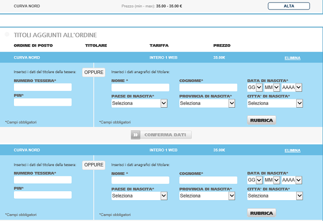323x221 pixels.
Task: Focus the first ticket PIN field
Action: point(43,102)
